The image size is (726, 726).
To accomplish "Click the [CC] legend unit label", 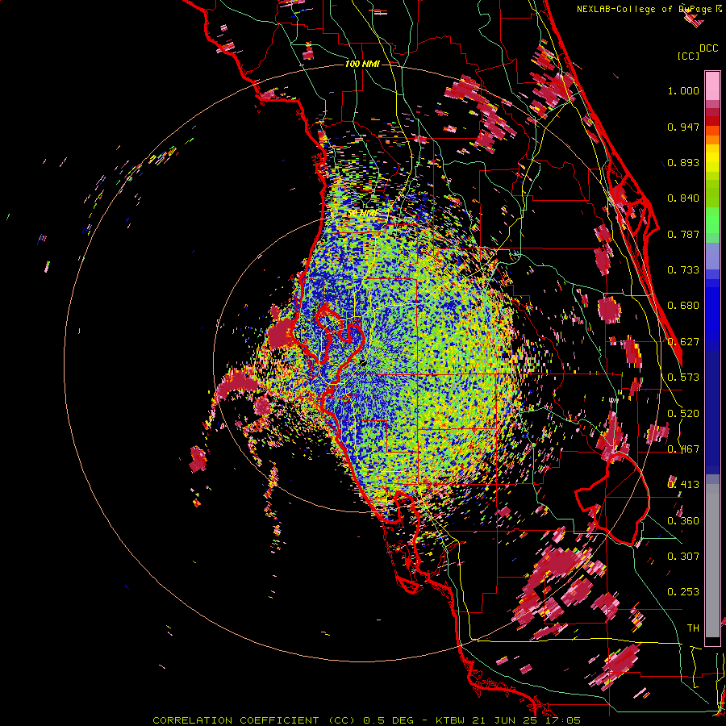I will pos(688,56).
